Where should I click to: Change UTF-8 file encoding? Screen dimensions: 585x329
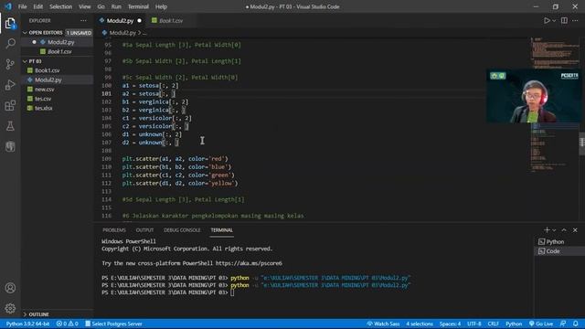point(473,324)
